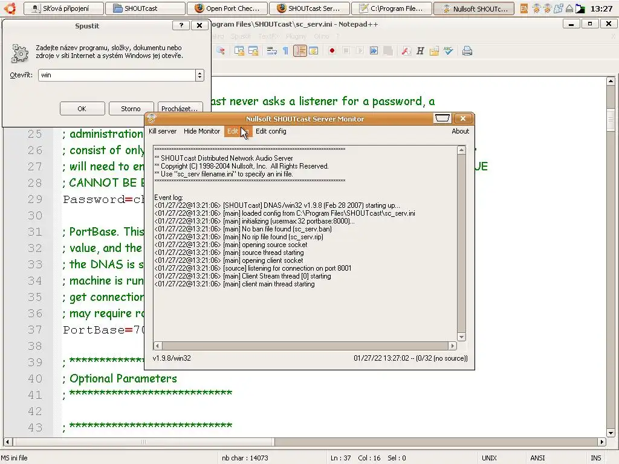619x464 pixels.
Task: Click the question mark help button in Spustit dialog
Action: pos(181,25)
